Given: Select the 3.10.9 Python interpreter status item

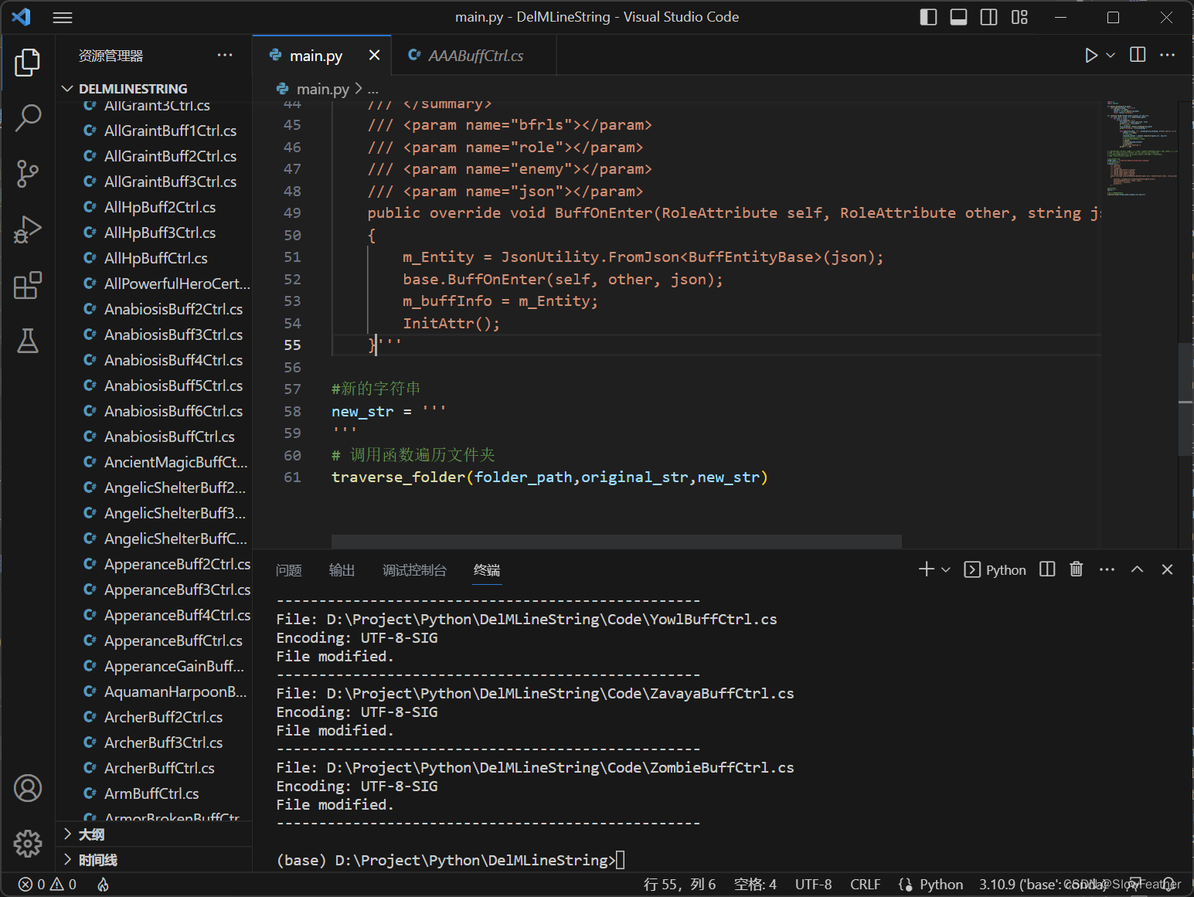Looking at the screenshot, I should pos(1043,885).
